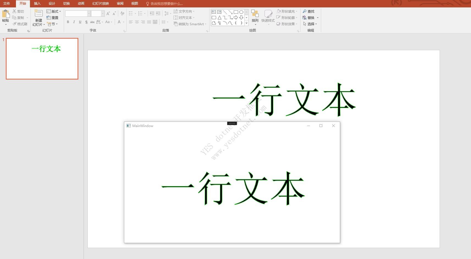Increase list indent level

click(x=158, y=13)
